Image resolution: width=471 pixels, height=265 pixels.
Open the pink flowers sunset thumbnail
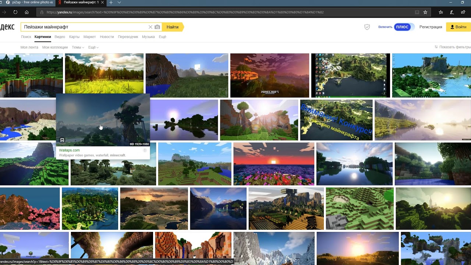pyautogui.click(x=274, y=164)
